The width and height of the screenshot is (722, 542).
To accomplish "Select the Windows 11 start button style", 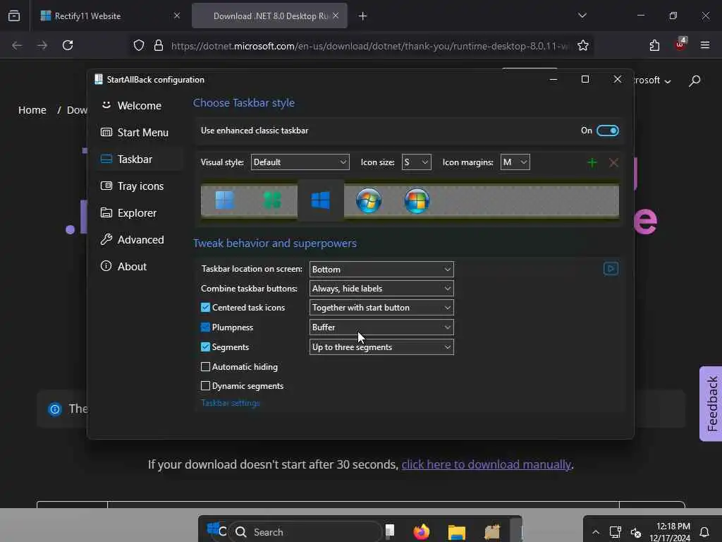I will (x=224, y=200).
